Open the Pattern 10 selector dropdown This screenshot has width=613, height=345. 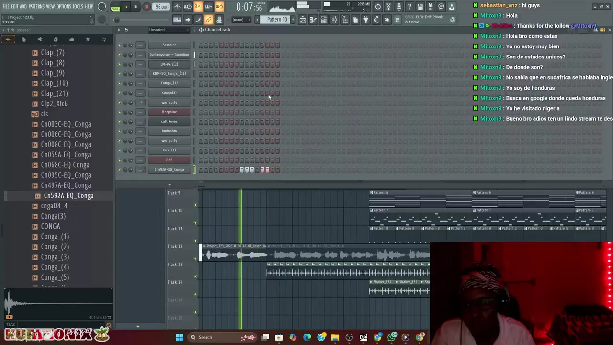click(x=277, y=20)
